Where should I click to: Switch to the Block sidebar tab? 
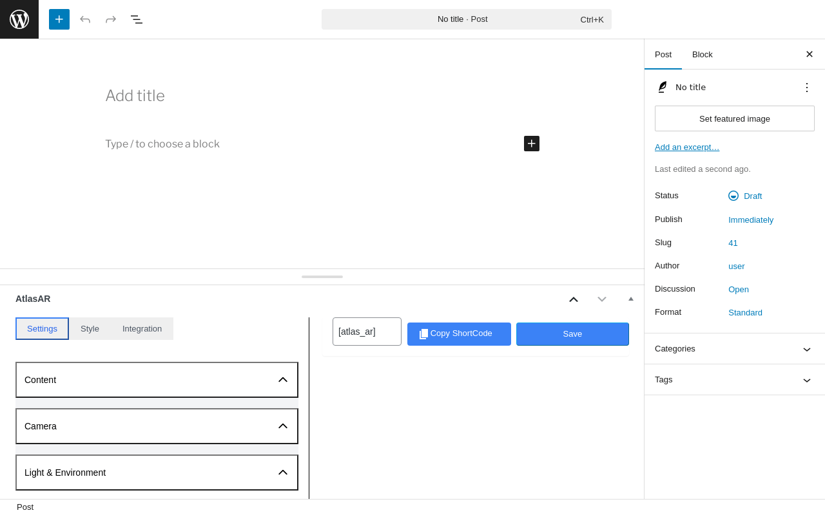(703, 55)
